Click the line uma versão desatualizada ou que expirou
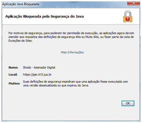142x123 pixels. [x=56, y=86]
